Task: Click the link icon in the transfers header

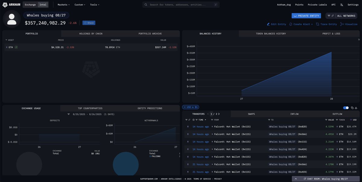Action: tap(189, 120)
